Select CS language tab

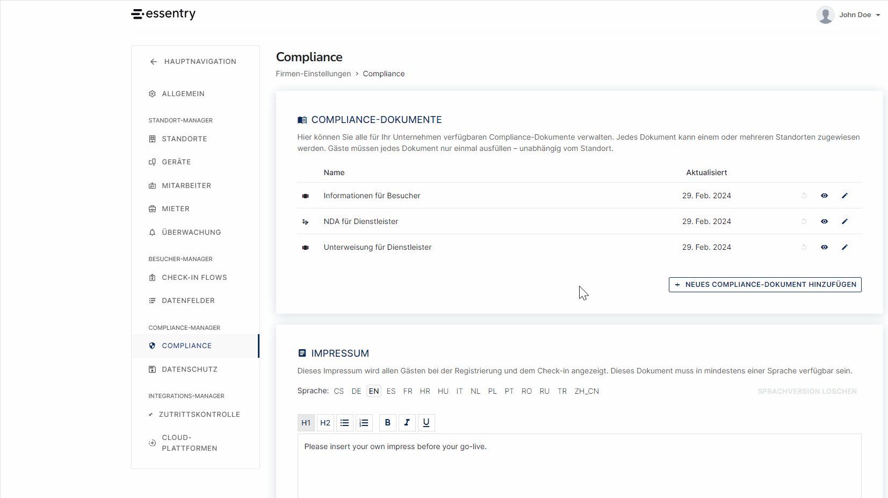click(338, 392)
